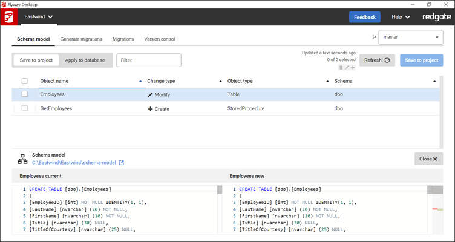The height and width of the screenshot is (242, 455).
Task: Click the trash icon under selection count
Action: (341, 68)
